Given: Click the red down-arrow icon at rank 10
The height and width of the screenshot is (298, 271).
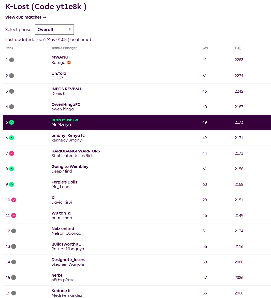Looking at the screenshot, I should pyautogui.click(x=14, y=200).
